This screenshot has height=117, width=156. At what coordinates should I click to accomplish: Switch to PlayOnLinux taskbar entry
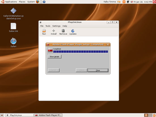[19, 115]
